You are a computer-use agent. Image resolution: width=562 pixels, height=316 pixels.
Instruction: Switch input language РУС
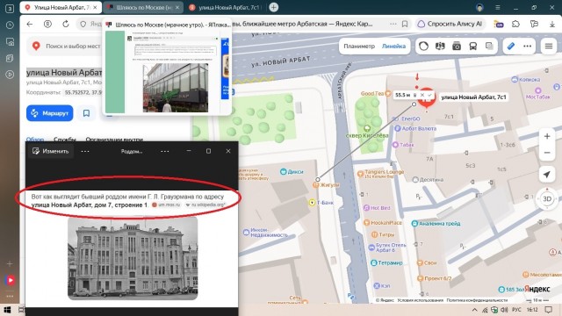tap(516, 310)
